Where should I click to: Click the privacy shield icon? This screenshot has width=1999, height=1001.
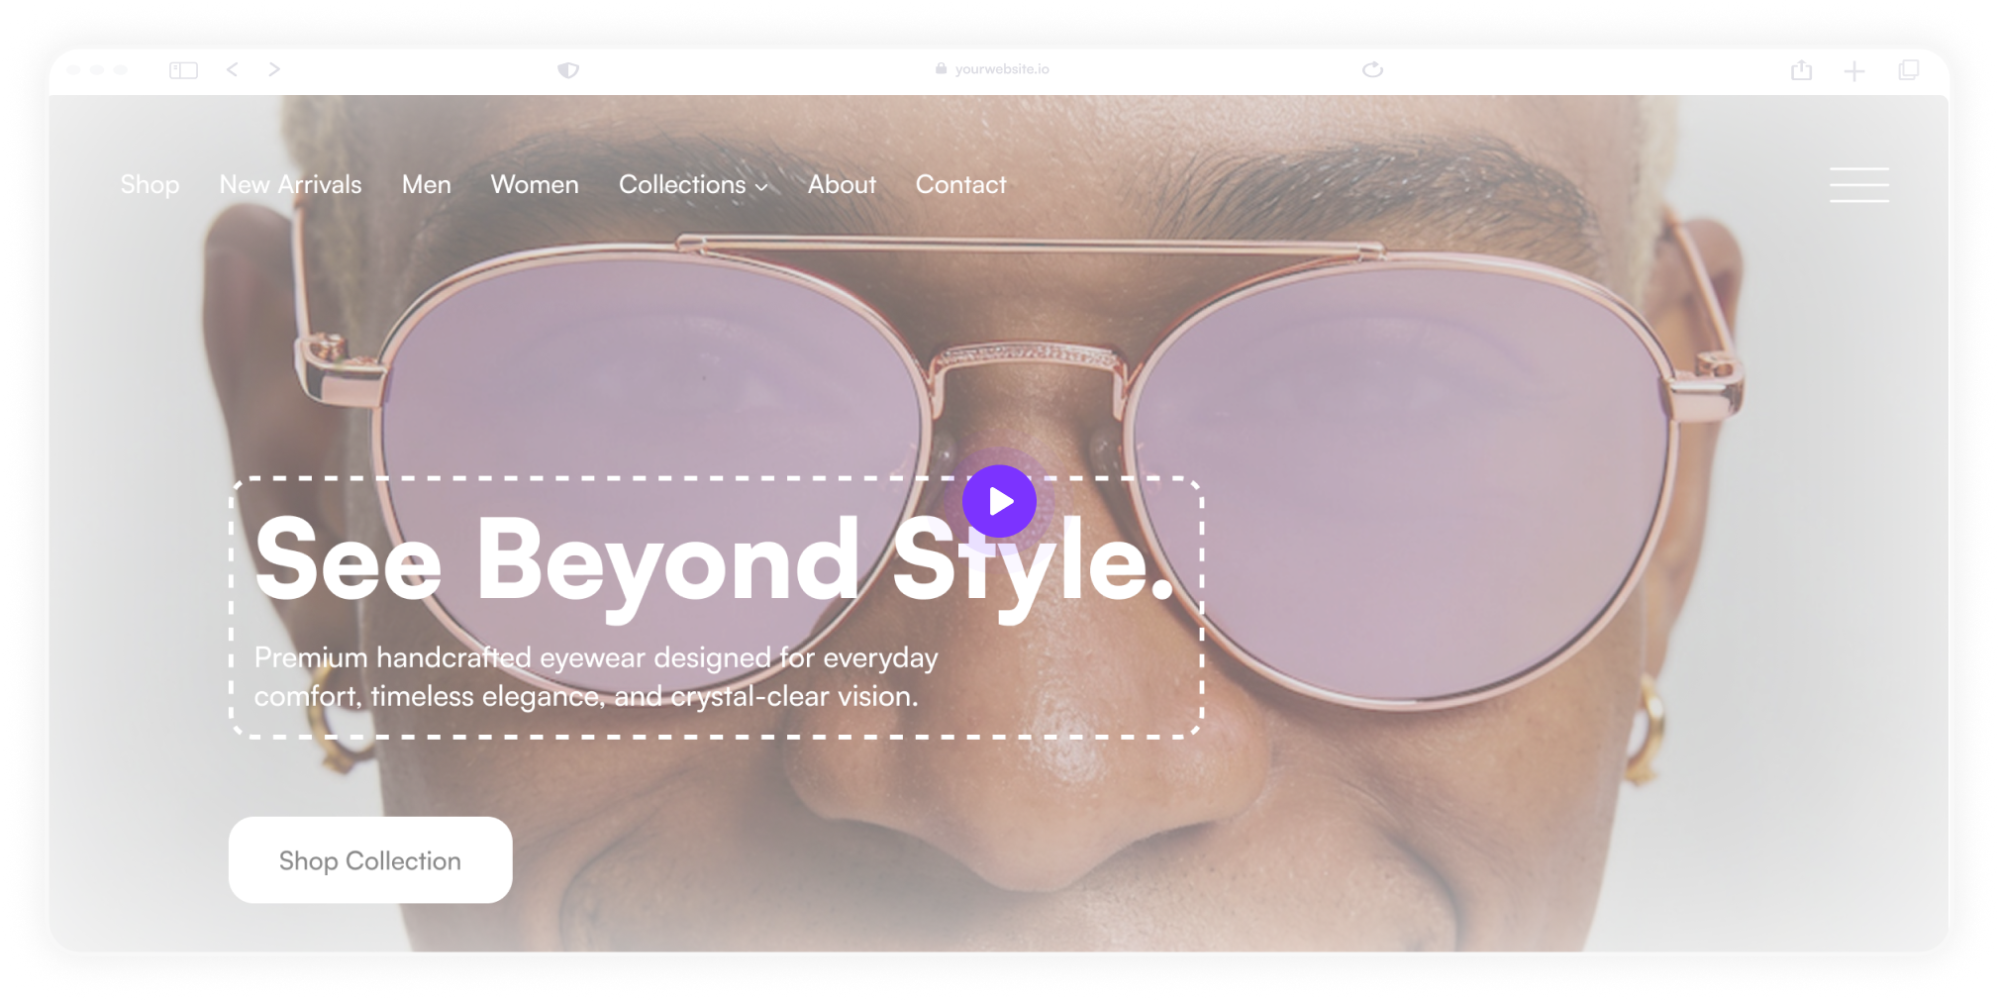(x=568, y=70)
